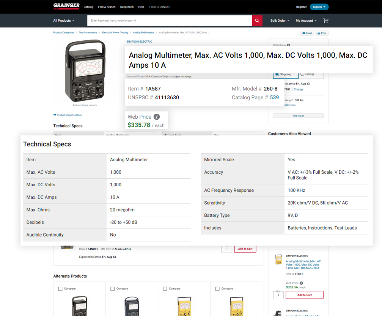This screenshot has width=382, height=316.
Task: Click first alternate product black multimeter image
Action: tap(79, 306)
